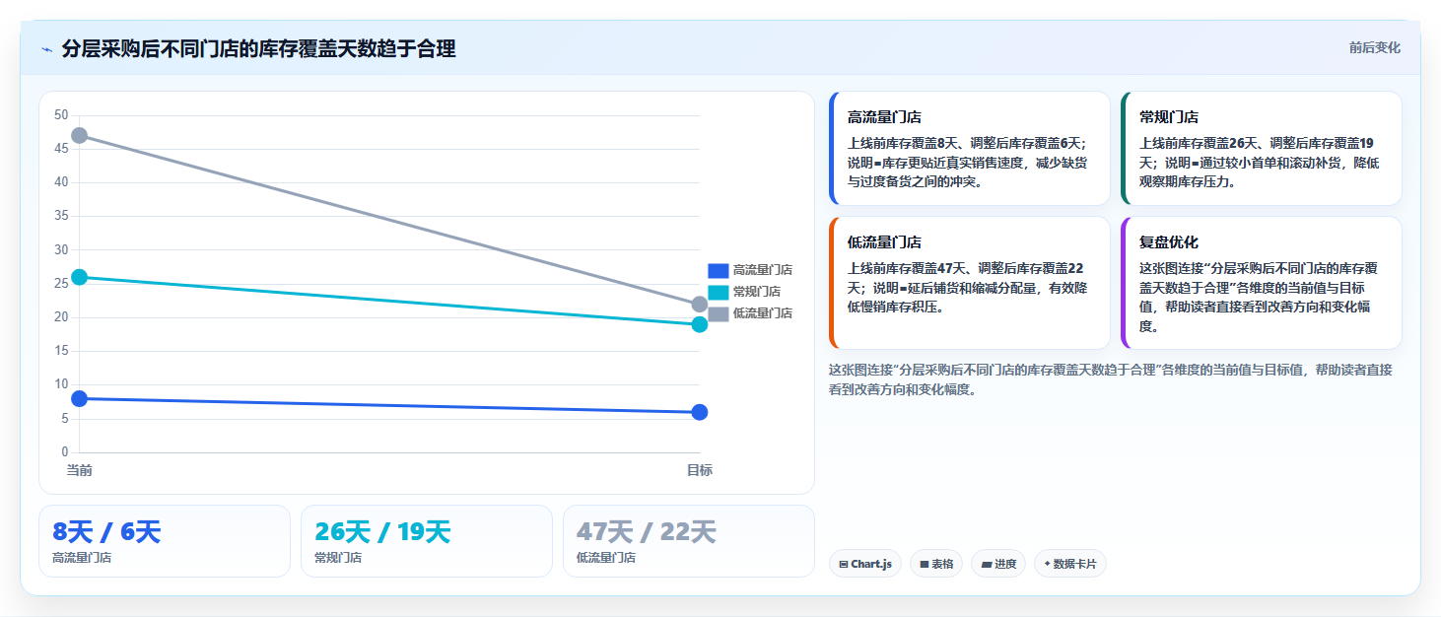Click legend label 低流量门店
The width and height of the screenshot is (1441, 617).
click(x=763, y=313)
